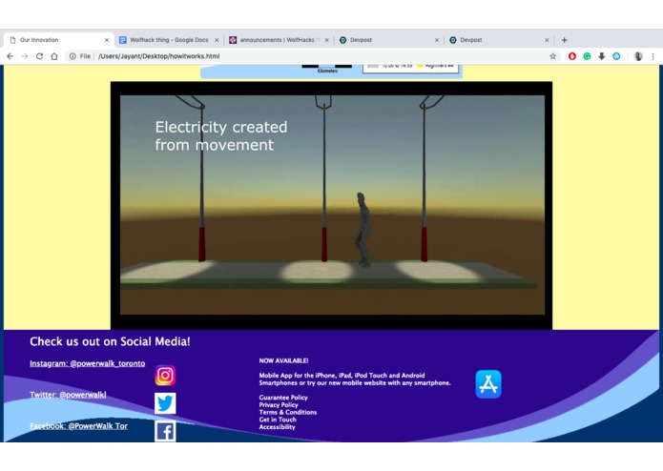663x471 pixels.
Task: Open a new browser tab
Action: click(x=564, y=40)
